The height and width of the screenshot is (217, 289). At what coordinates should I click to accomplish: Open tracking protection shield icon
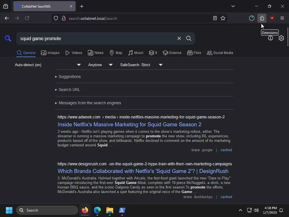point(56,18)
